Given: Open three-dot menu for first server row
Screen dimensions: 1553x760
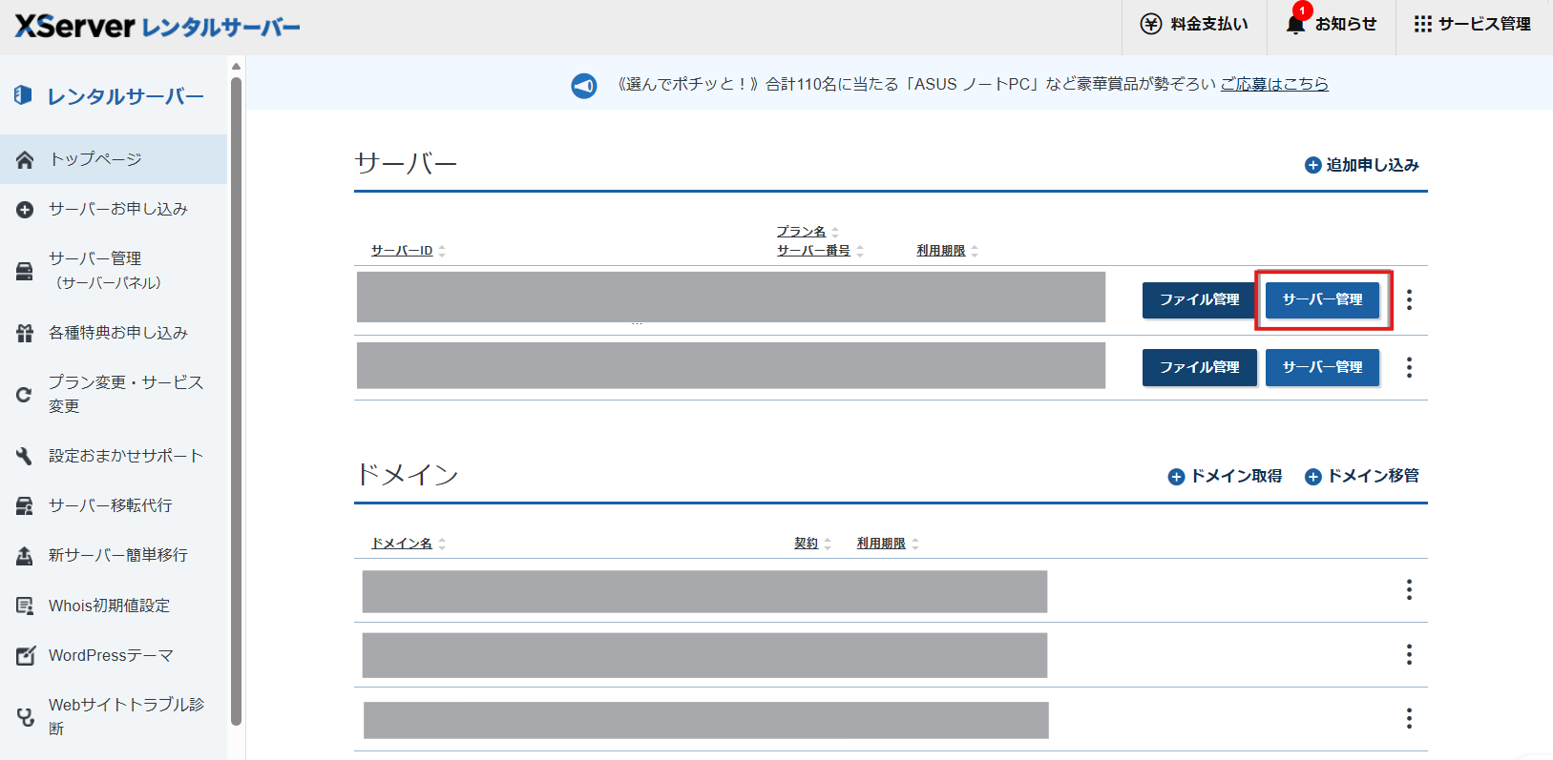Looking at the screenshot, I should tap(1409, 299).
